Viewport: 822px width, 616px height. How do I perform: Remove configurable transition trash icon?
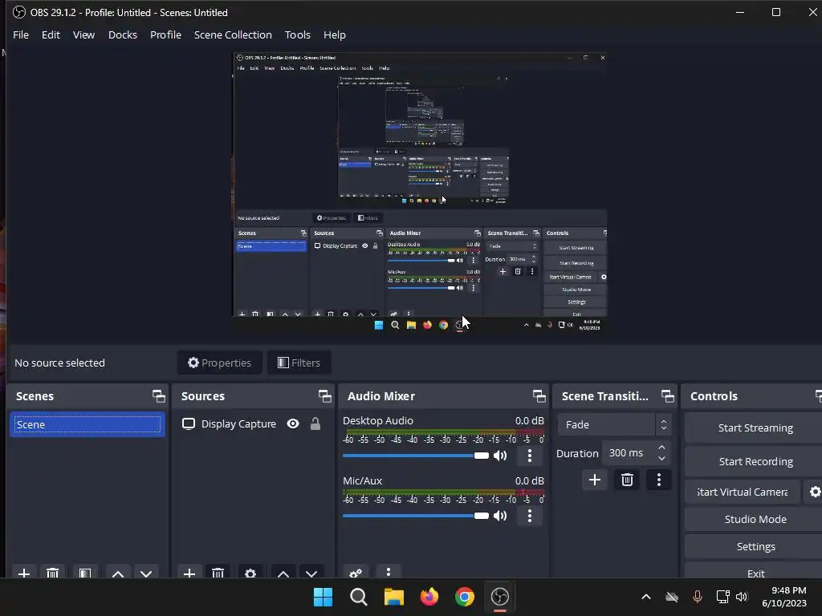627,480
